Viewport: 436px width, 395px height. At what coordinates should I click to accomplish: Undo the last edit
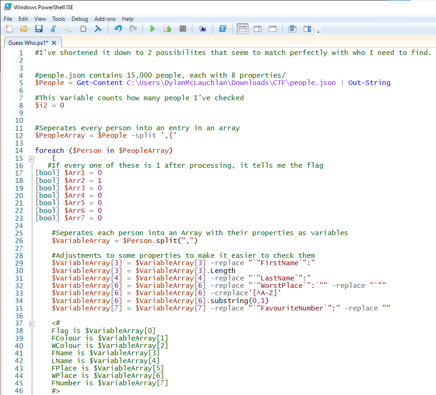(118, 29)
